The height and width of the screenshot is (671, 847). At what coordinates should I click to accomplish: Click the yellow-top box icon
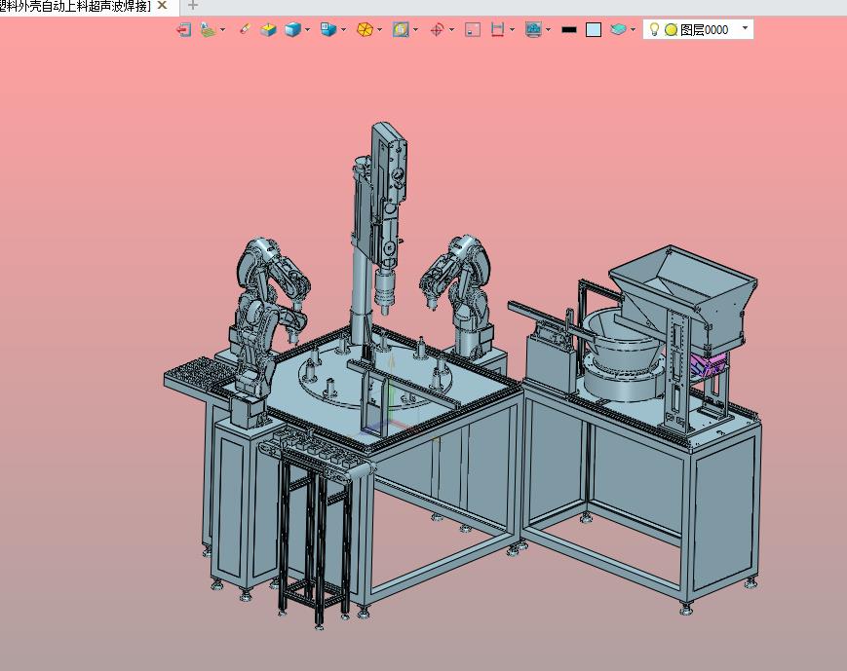click(268, 29)
